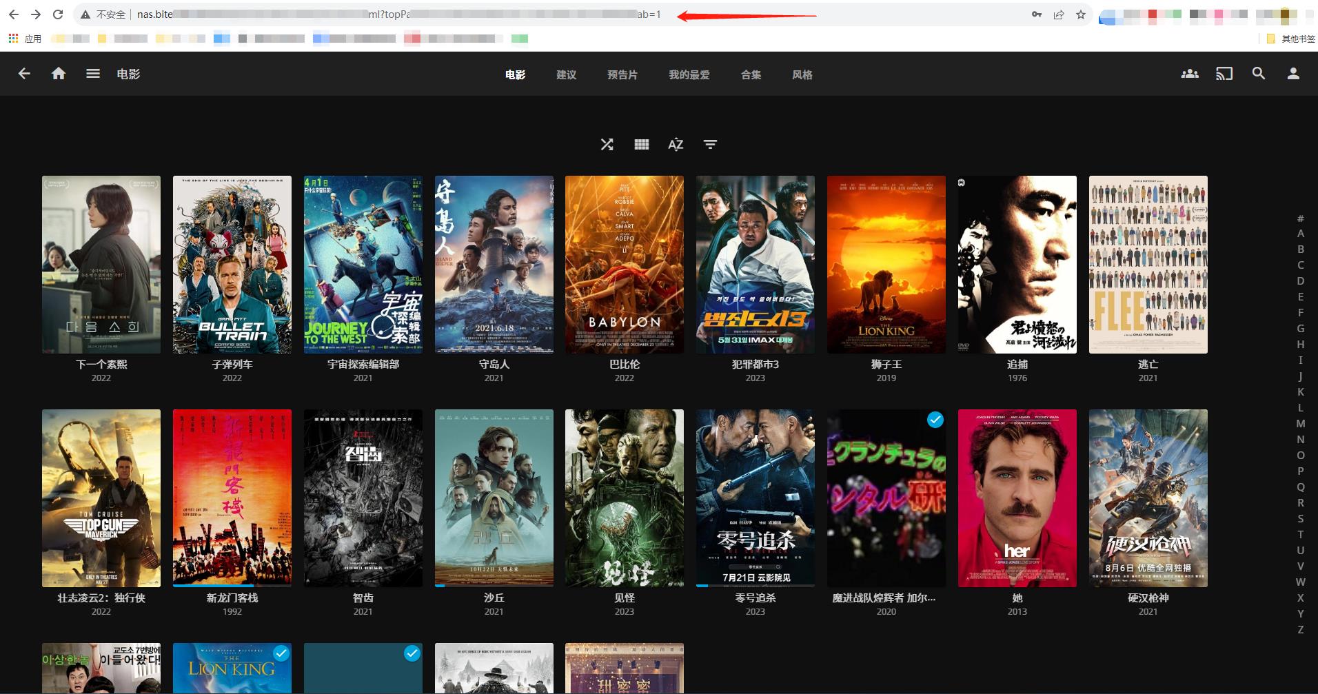The image size is (1318, 694).
Task: Open the user profile icon
Action: 1293,74
